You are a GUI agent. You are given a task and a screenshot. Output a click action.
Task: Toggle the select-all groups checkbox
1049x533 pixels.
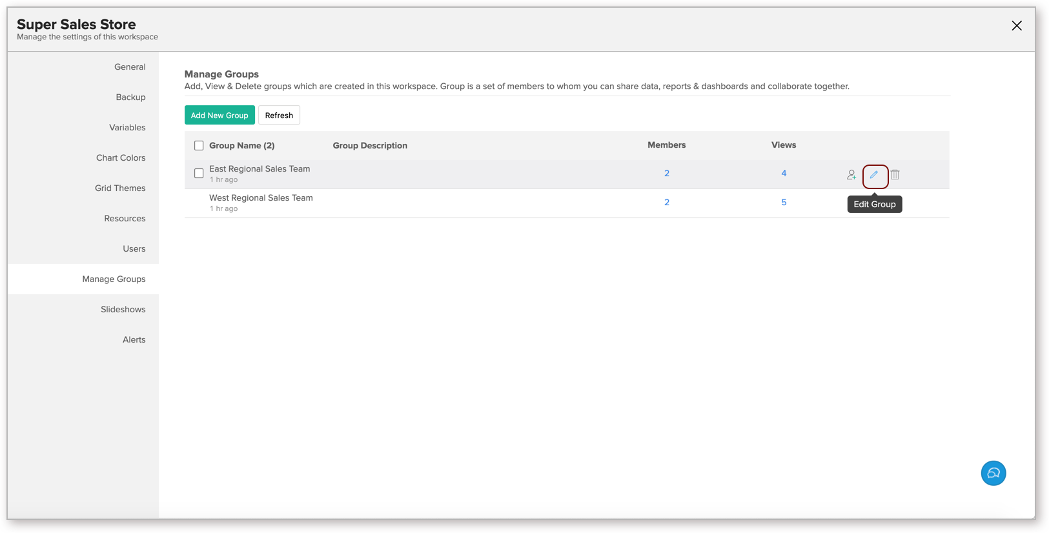click(199, 146)
